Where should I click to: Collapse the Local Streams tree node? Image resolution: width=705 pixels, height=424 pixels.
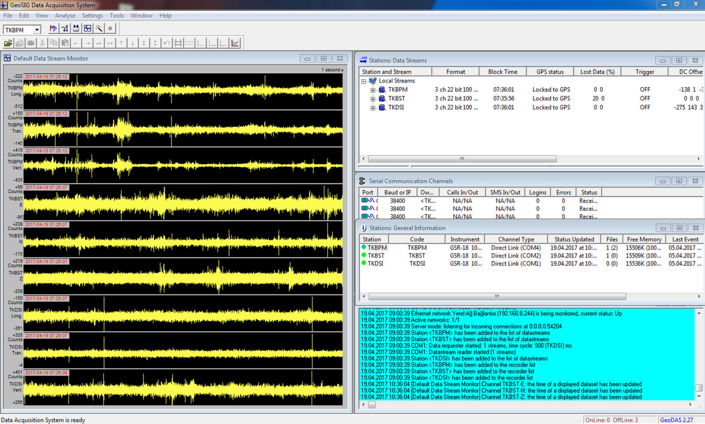[363, 81]
